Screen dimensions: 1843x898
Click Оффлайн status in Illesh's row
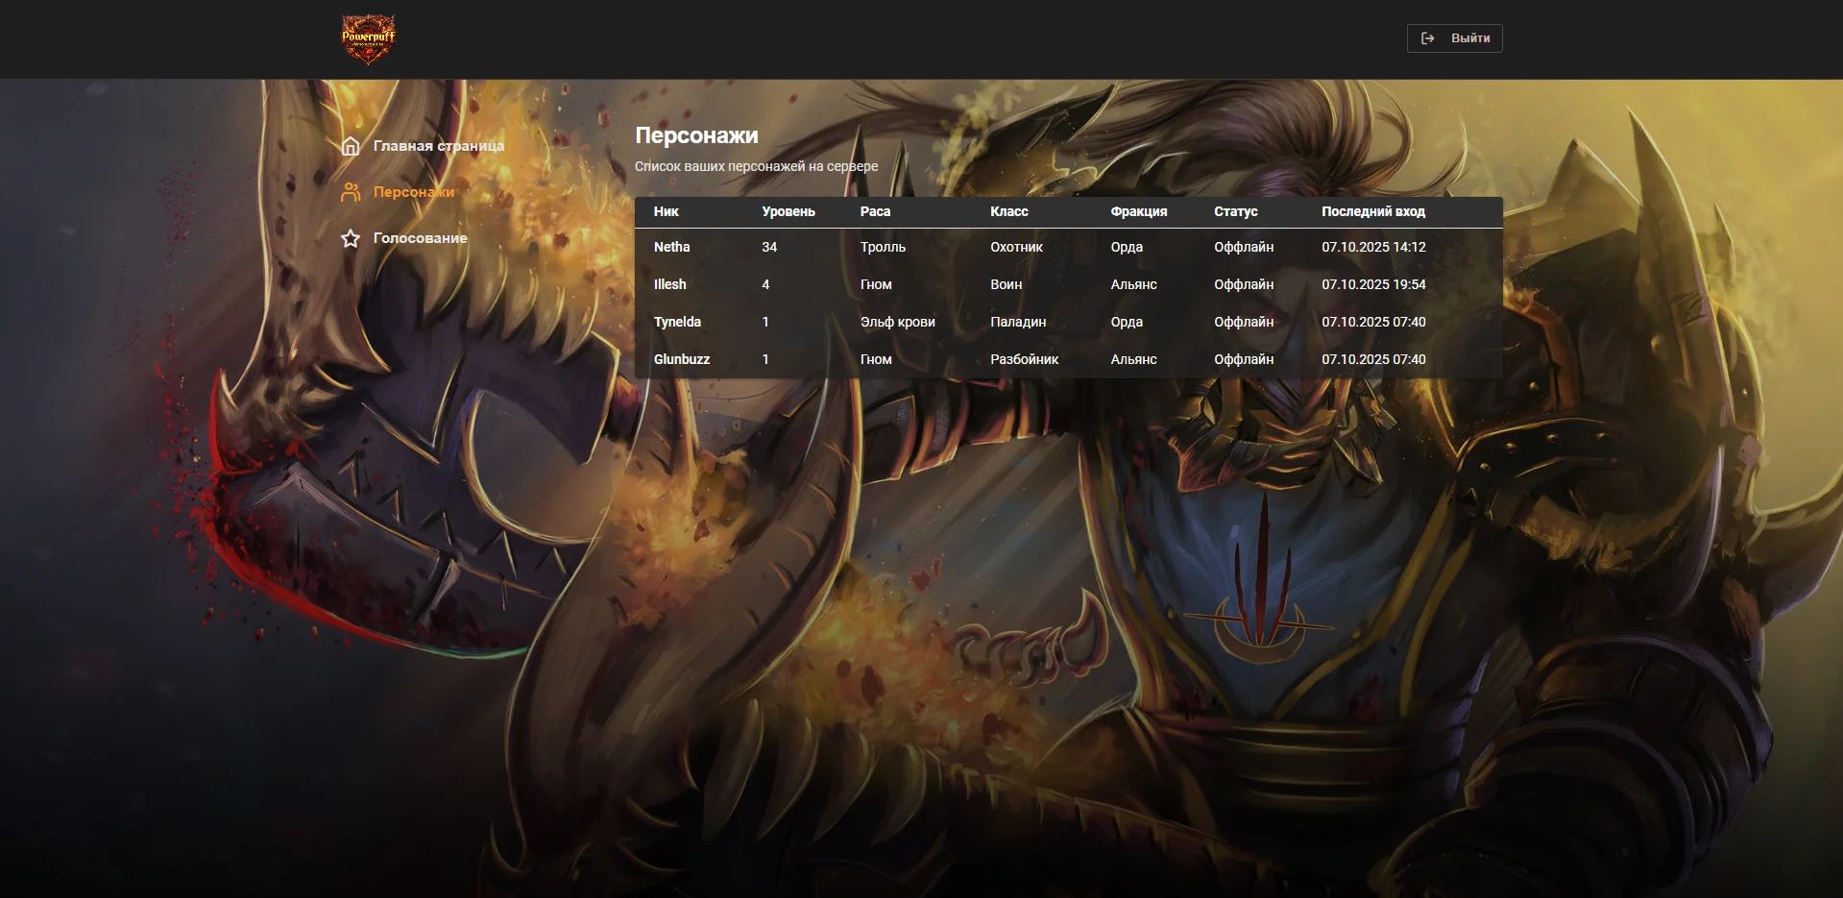(x=1244, y=284)
